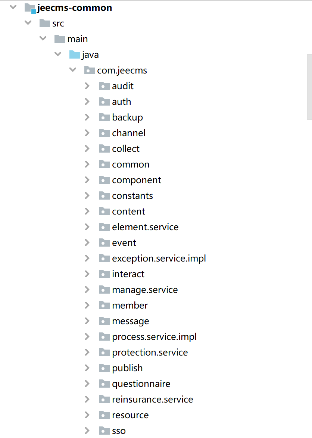Screen dimensions: 312x438
Task: Click the java source folder icon
Action: (x=75, y=55)
